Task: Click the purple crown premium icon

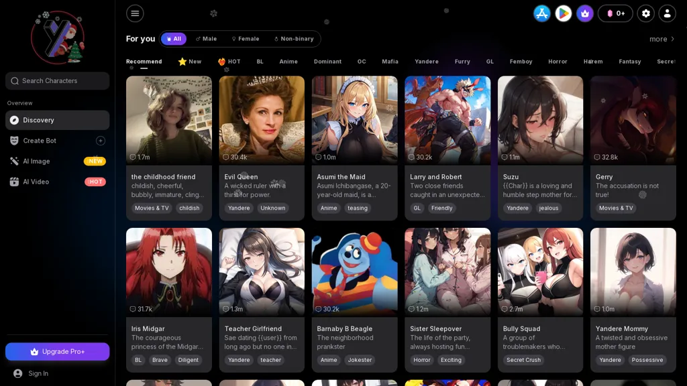Action: click(585, 13)
